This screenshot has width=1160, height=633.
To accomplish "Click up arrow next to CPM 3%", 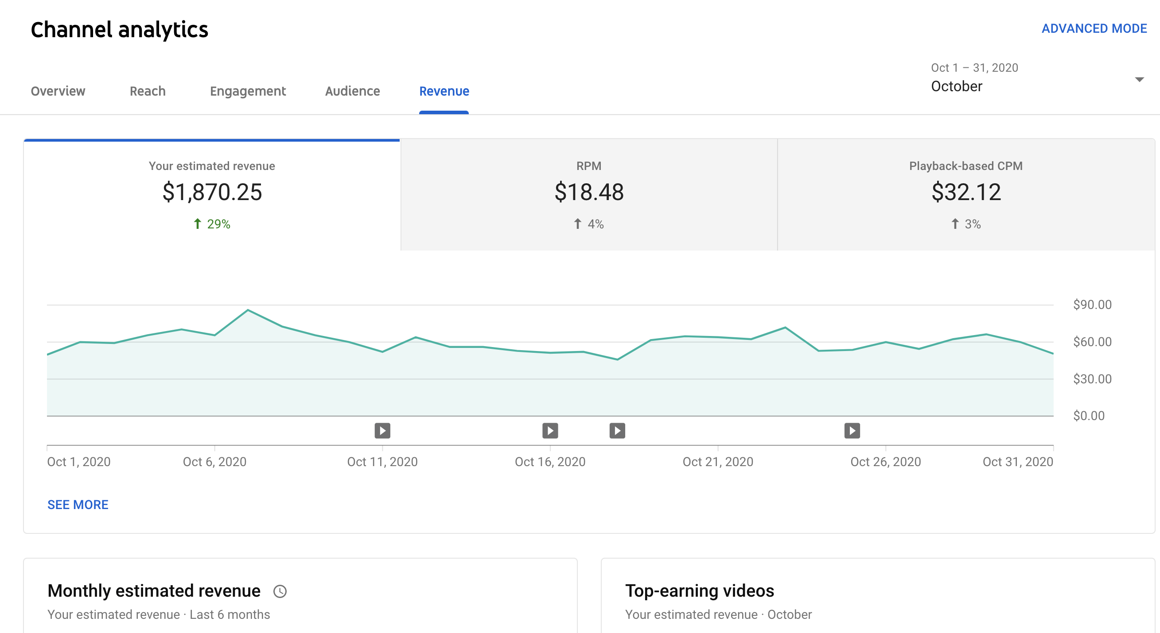I will (x=955, y=224).
